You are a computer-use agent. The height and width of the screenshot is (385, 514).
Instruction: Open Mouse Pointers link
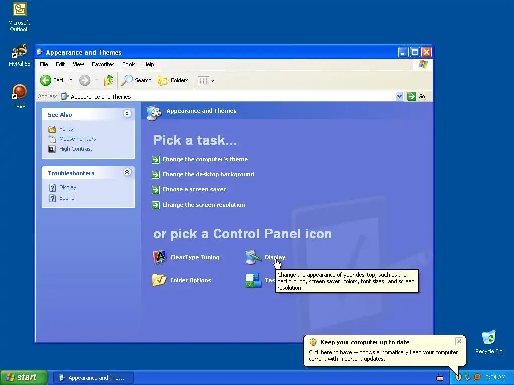[78, 139]
